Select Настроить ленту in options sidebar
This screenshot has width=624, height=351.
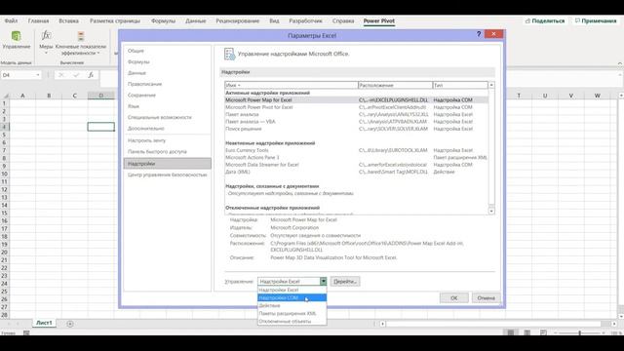pyautogui.click(x=167, y=140)
